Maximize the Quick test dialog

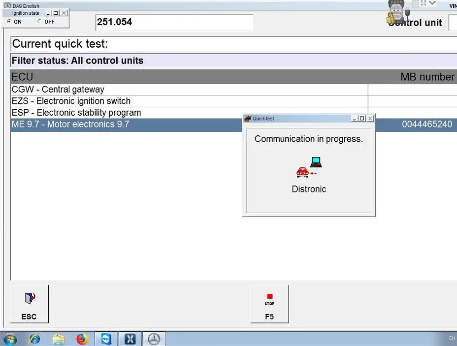pyautogui.click(x=362, y=118)
